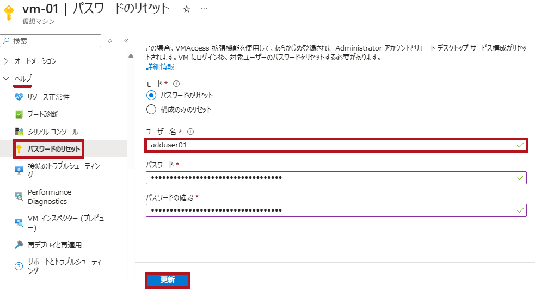Viewport: 535px width, 292px height.
Task: Click the パスワードの確認 input field
Action: (336, 210)
